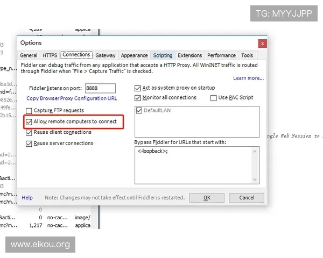
Task: Switch to the Tools tab
Action: (x=247, y=55)
